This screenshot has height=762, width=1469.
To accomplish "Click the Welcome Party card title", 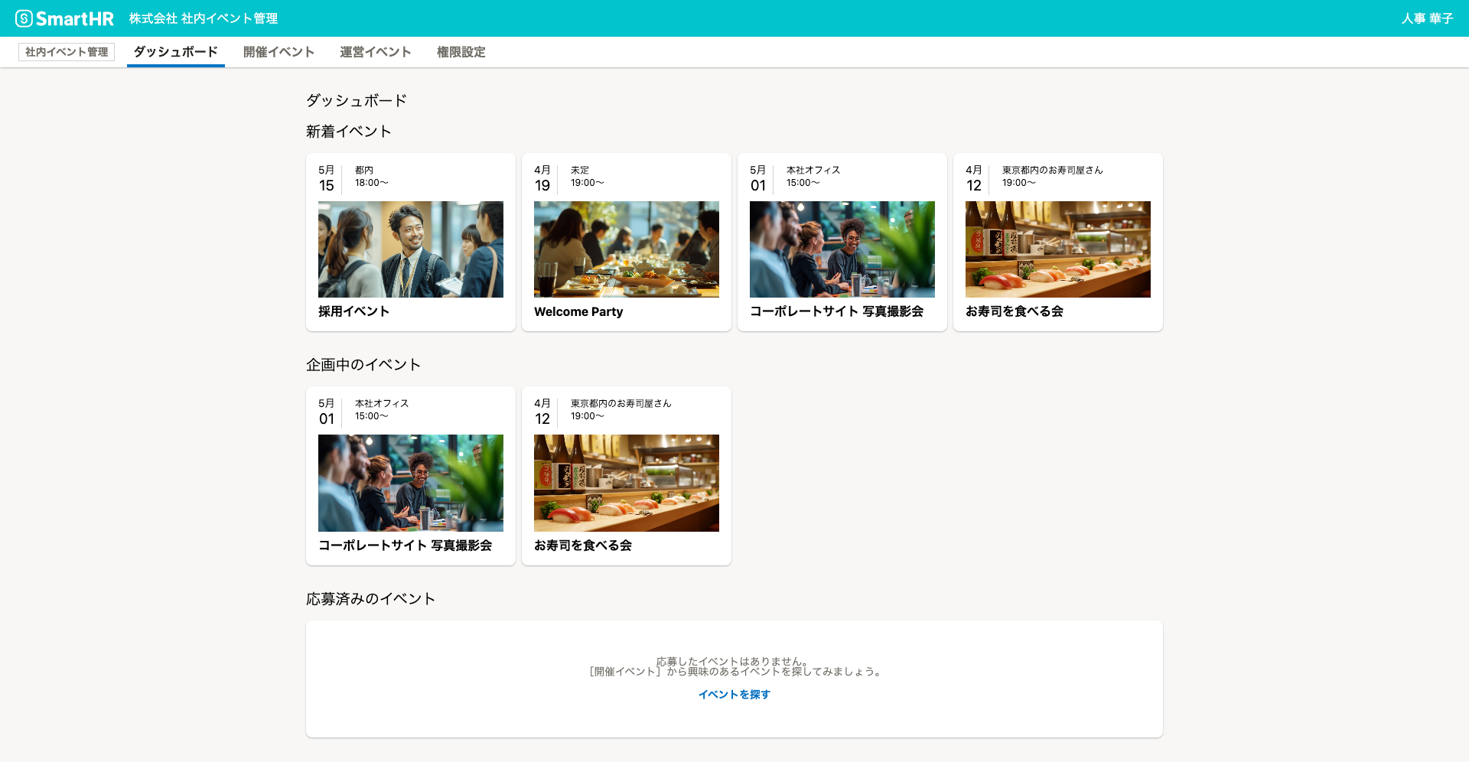I will (578, 311).
